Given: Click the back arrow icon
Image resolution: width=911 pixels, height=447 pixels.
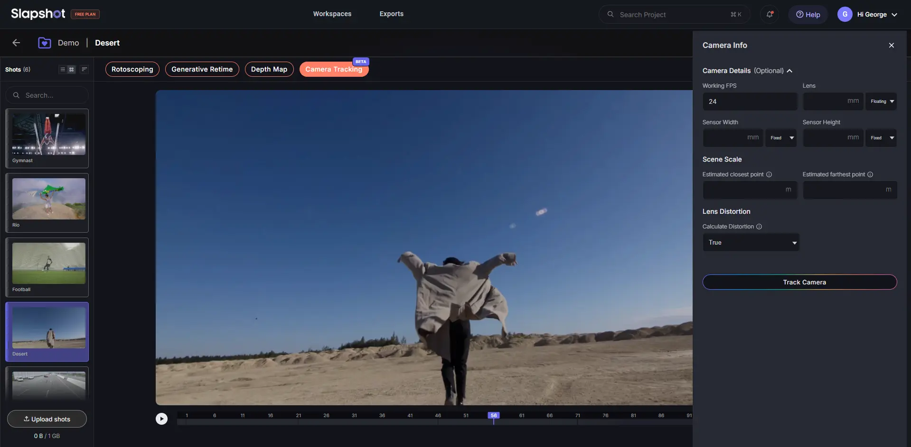Looking at the screenshot, I should coord(16,43).
